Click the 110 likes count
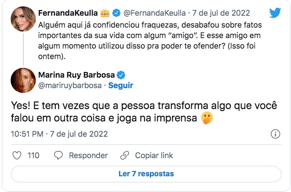291x192 pixels. click(x=33, y=156)
